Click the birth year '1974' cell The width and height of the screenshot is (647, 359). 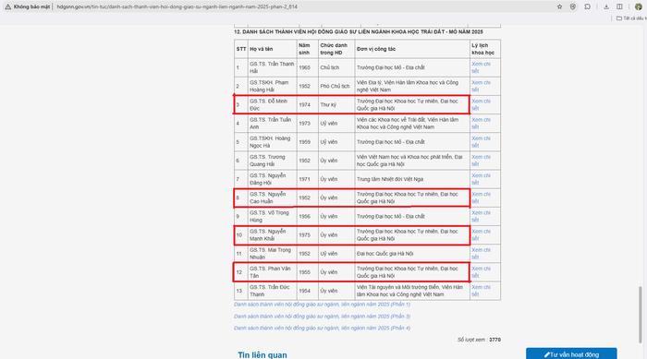[x=307, y=104]
